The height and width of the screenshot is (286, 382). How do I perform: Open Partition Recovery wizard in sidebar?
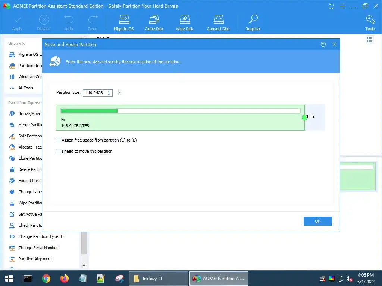[25, 66]
